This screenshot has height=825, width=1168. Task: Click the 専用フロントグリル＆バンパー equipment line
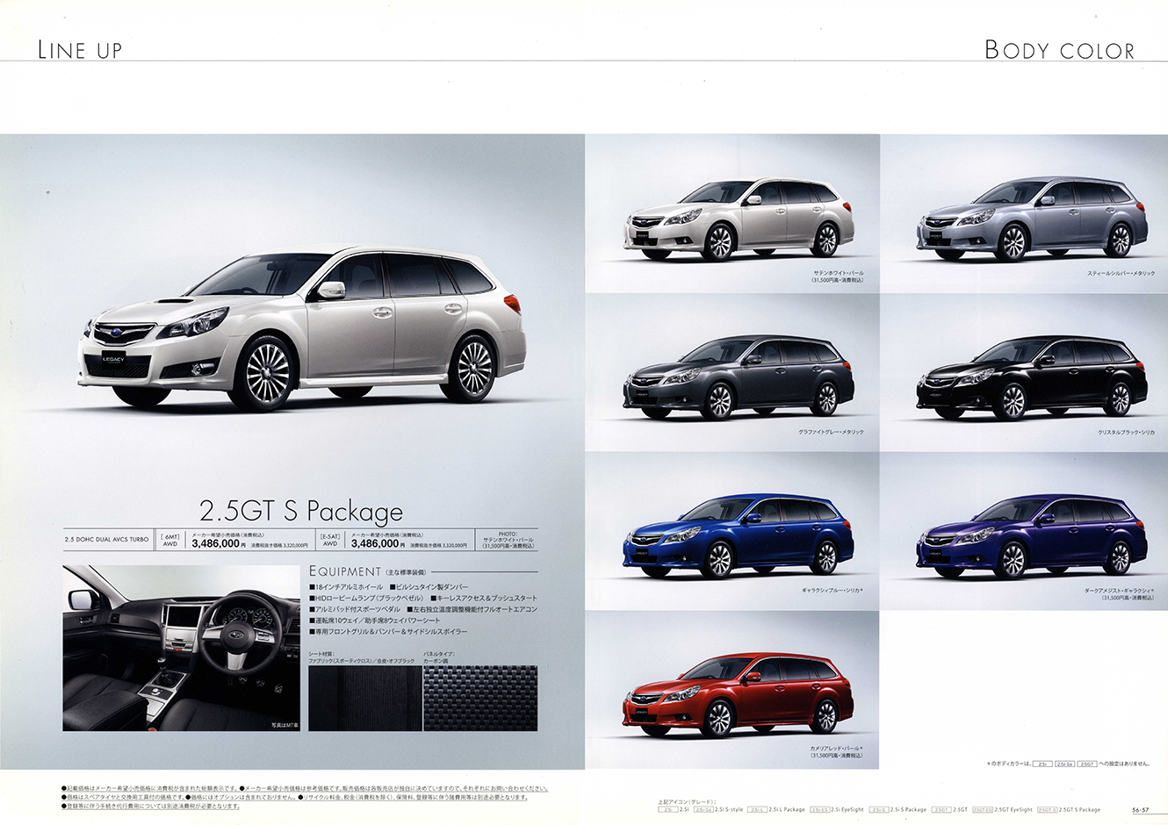pos(388,632)
